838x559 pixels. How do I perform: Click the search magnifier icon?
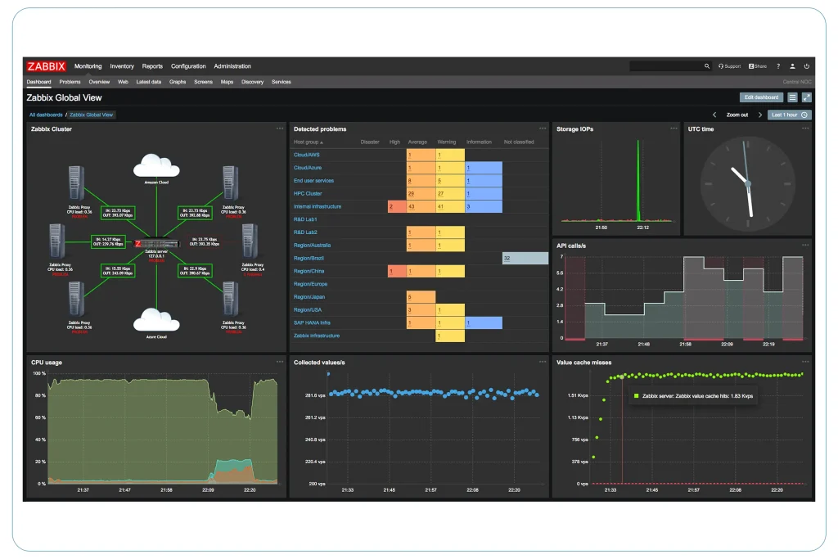tap(706, 66)
